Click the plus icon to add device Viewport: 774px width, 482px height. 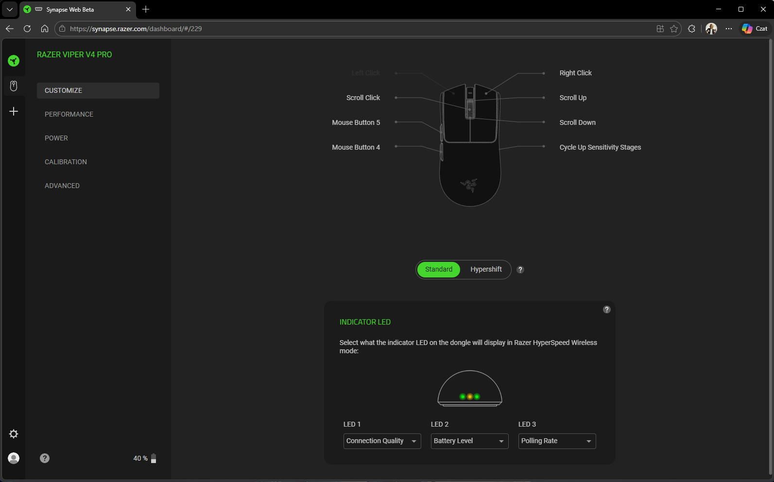pos(14,111)
